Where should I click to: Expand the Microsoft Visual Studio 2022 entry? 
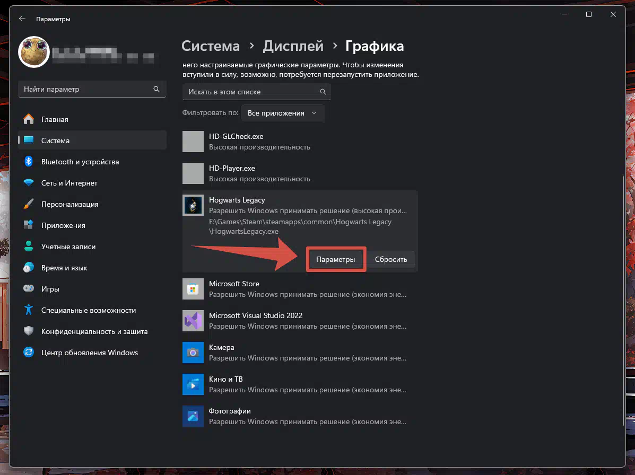(x=300, y=321)
